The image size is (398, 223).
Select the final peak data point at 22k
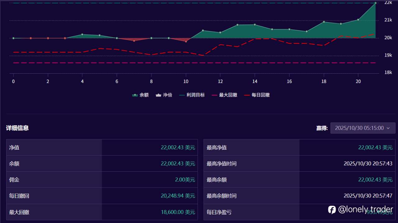pyautogui.click(x=376, y=3)
